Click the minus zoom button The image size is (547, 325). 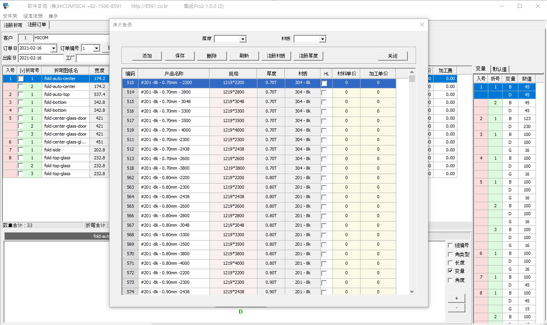(x=456, y=308)
